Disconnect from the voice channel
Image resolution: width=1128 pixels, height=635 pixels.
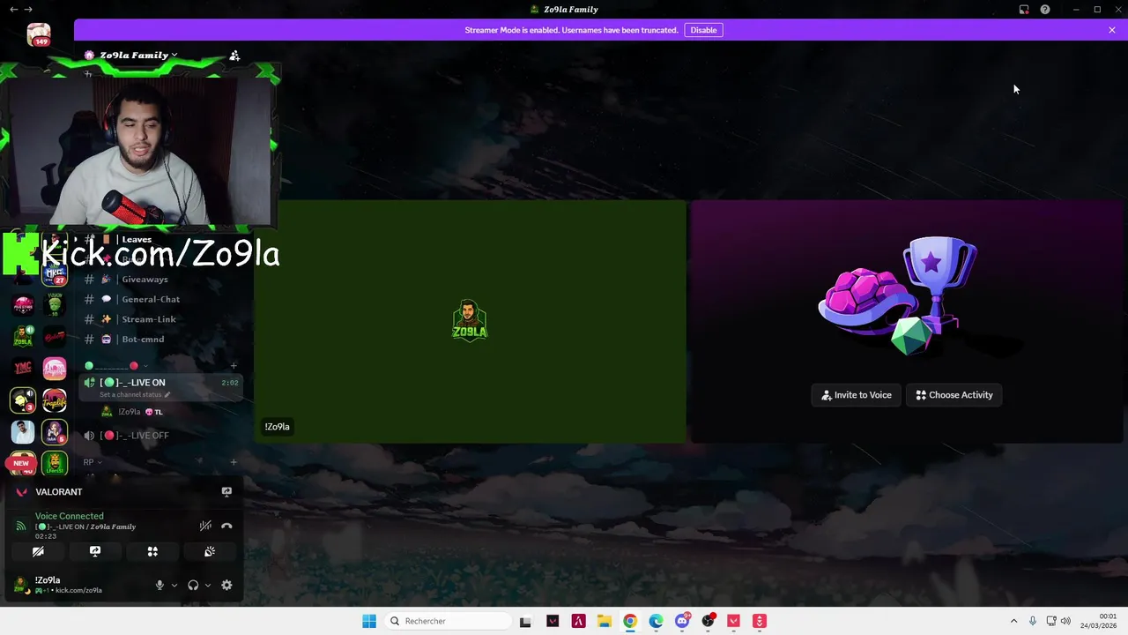pos(226,526)
